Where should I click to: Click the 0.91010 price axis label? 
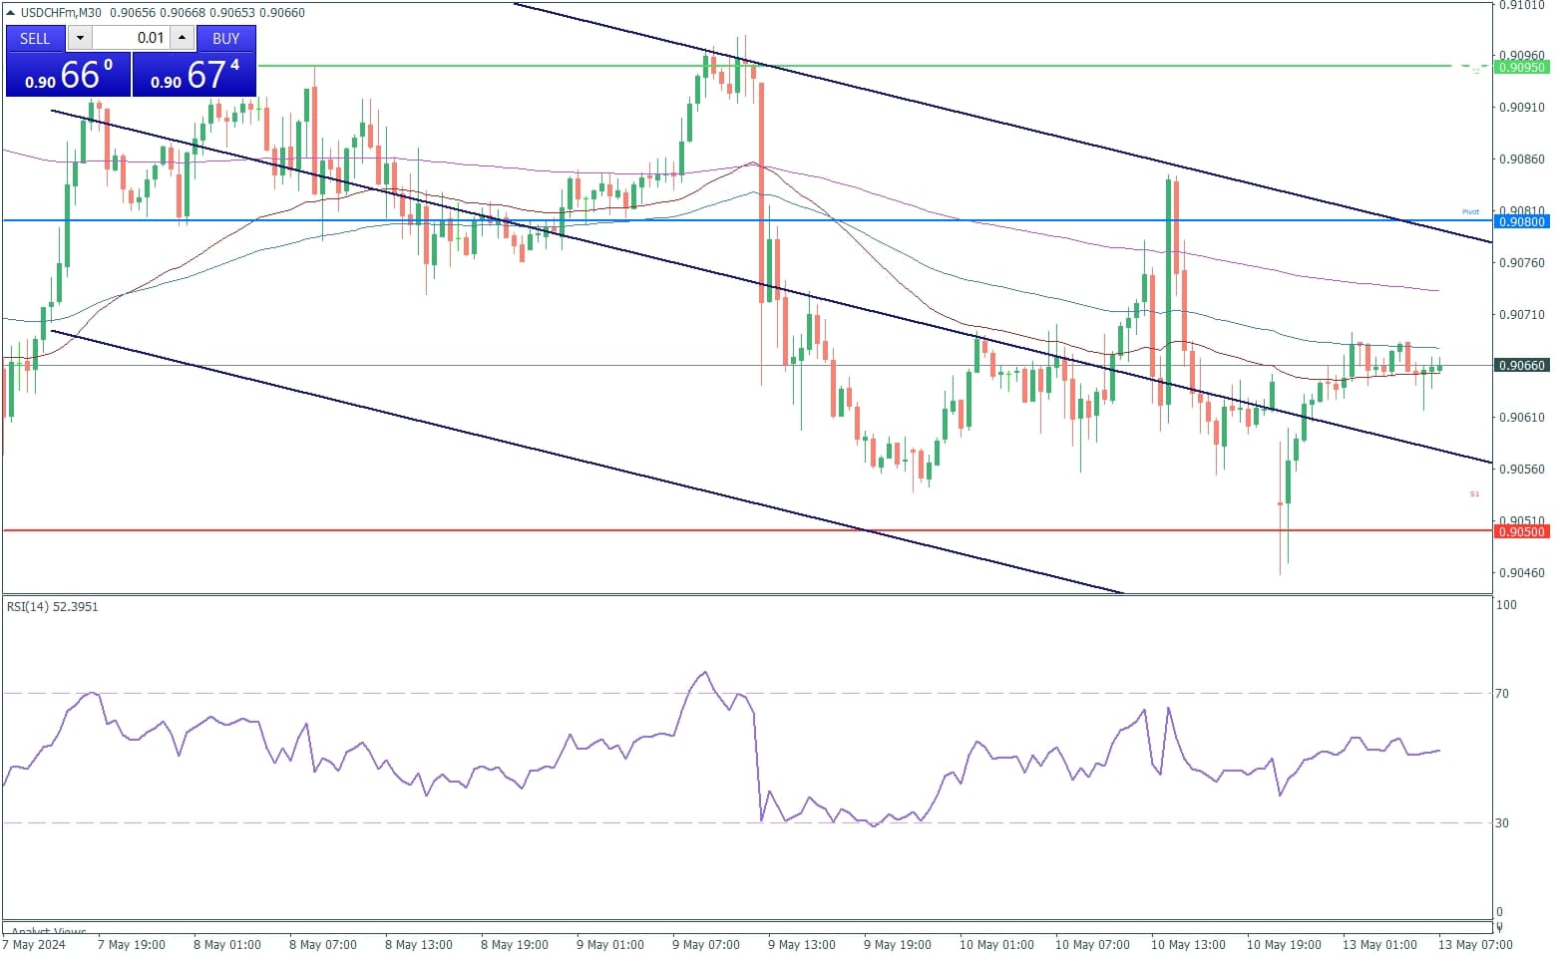click(x=1522, y=6)
